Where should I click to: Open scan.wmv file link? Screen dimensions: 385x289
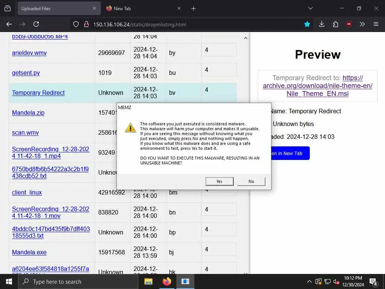tap(25, 132)
